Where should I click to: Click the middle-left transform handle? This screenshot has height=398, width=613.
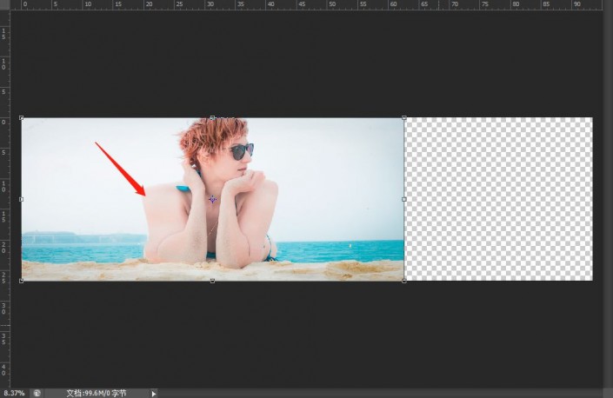click(x=22, y=199)
